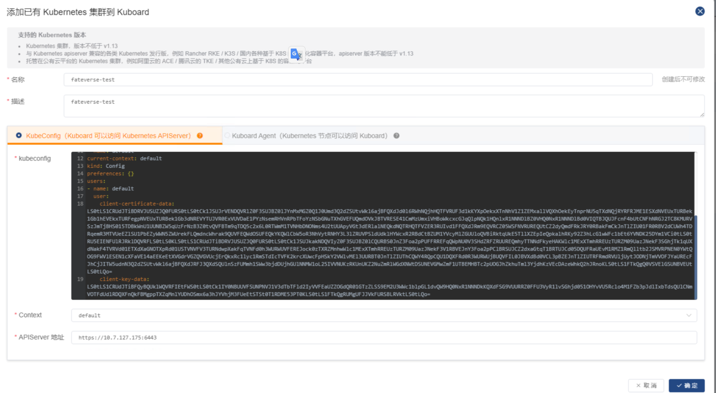
Task: Expand the Context chevron arrow
Action: pyautogui.click(x=689, y=315)
